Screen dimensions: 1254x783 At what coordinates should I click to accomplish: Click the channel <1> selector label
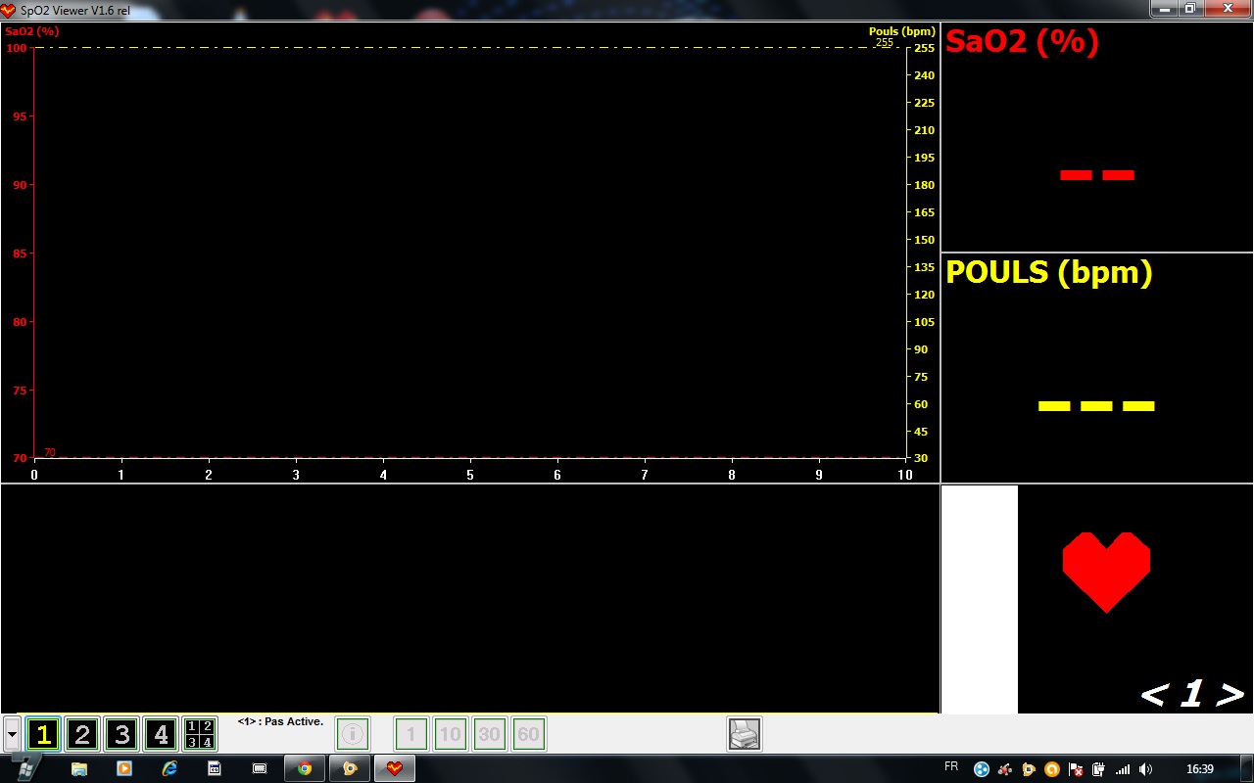1192,694
